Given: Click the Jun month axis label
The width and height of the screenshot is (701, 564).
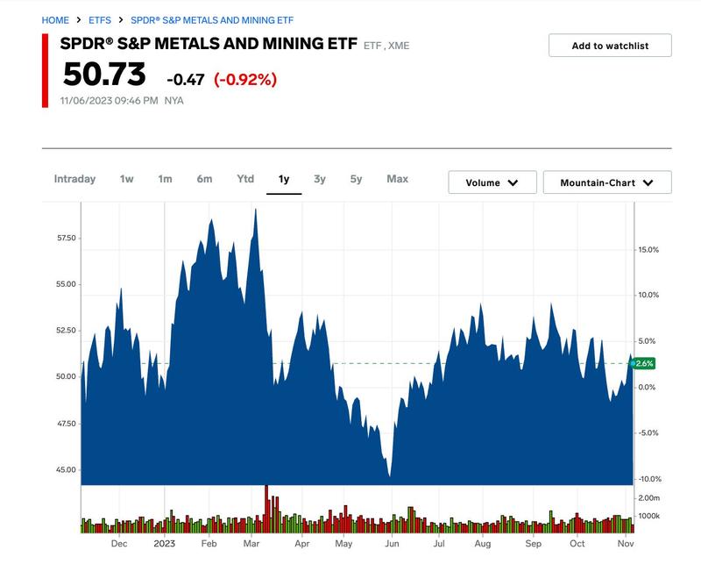Looking at the screenshot, I should tap(392, 544).
